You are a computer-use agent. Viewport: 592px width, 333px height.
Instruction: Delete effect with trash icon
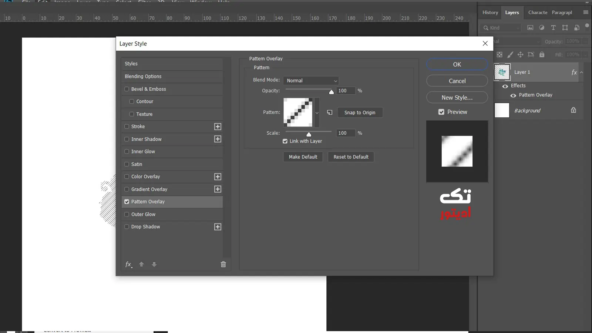coord(223,264)
